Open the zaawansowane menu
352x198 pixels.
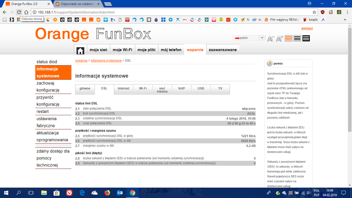(223, 50)
